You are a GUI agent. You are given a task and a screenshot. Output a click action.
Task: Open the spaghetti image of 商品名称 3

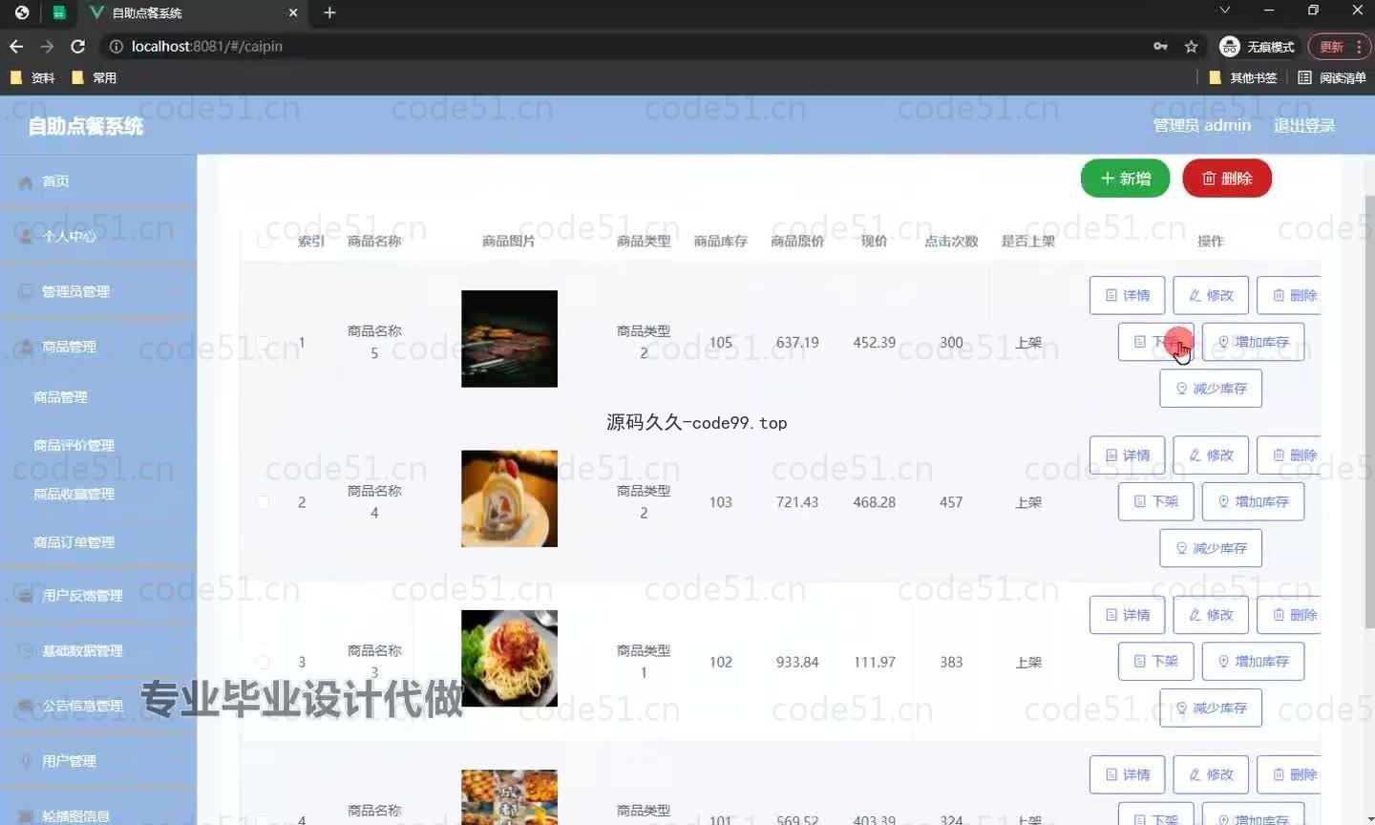(x=509, y=658)
